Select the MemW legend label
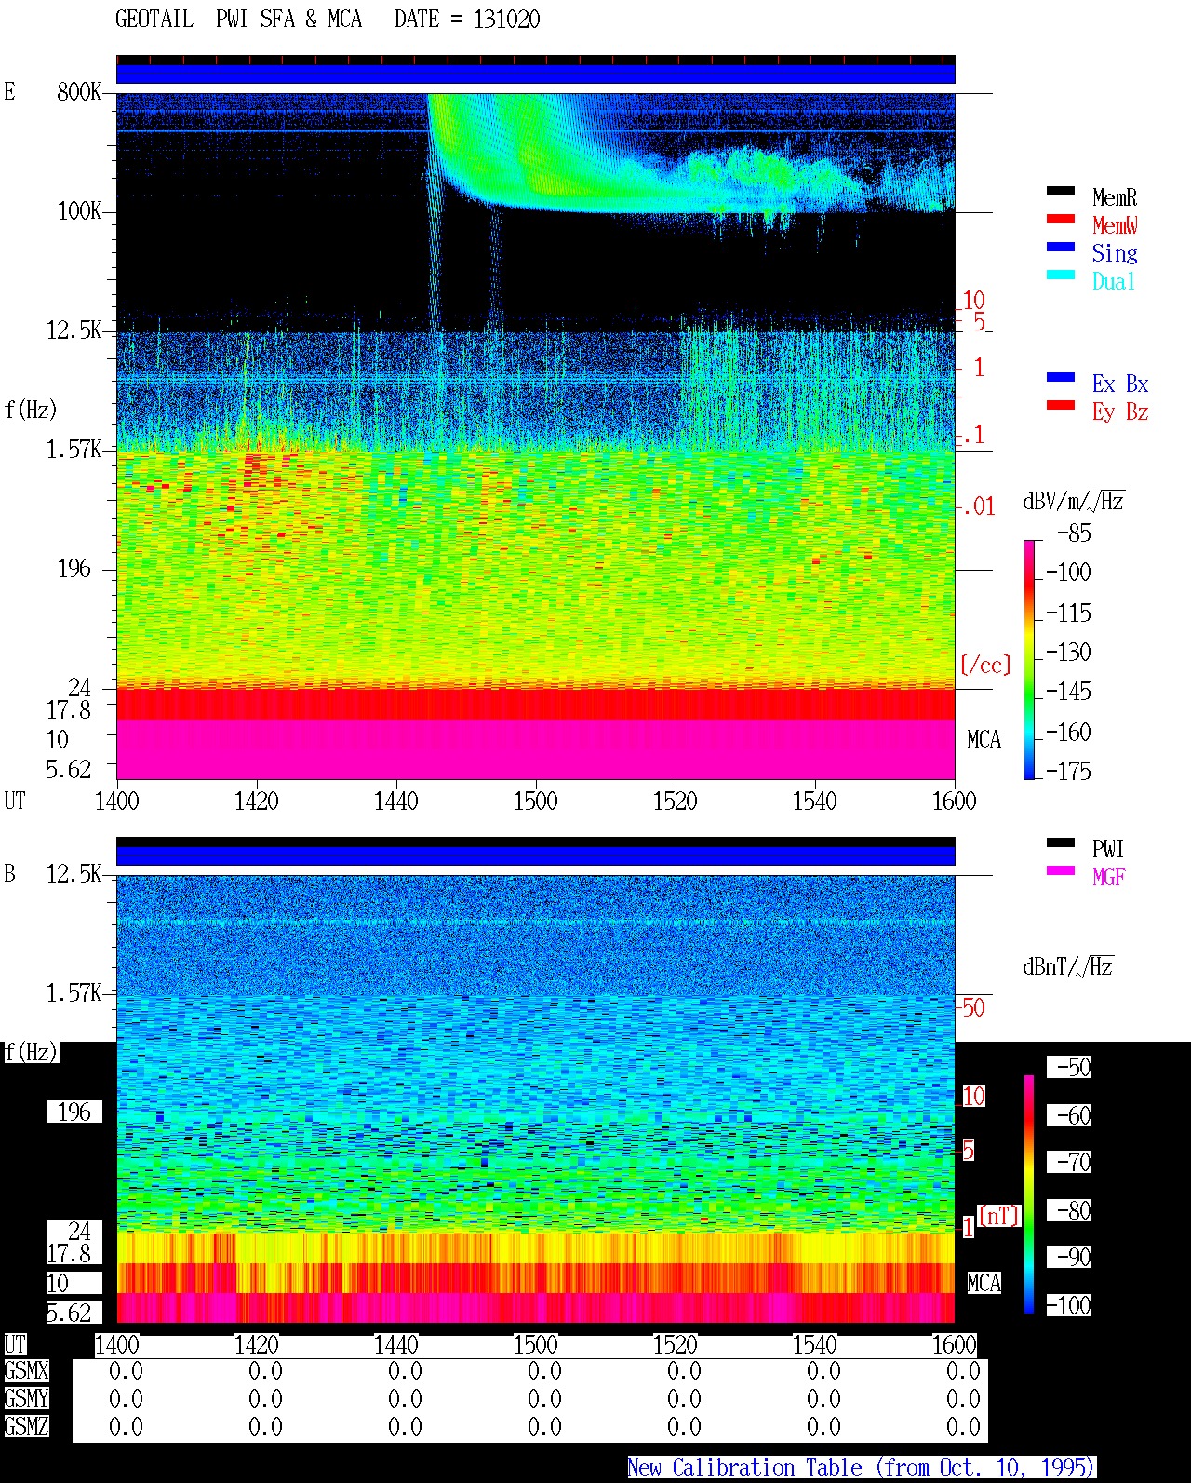Image resolution: width=1191 pixels, height=1483 pixels. (x=1115, y=225)
